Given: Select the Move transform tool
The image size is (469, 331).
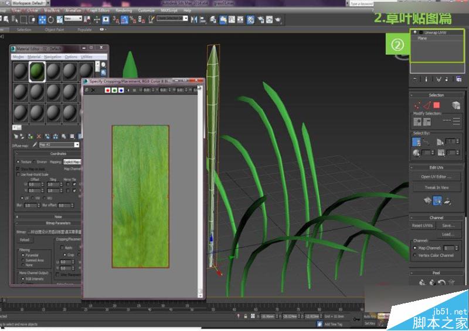Looking at the screenshot, I should pos(42,19).
